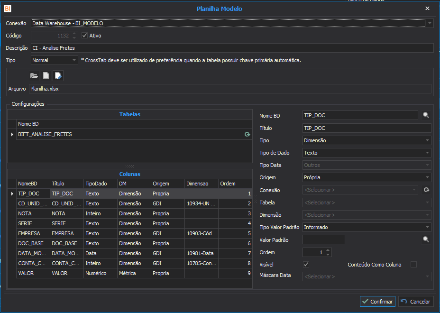Toggle the Ativo checkbox

tap(85, 36)
